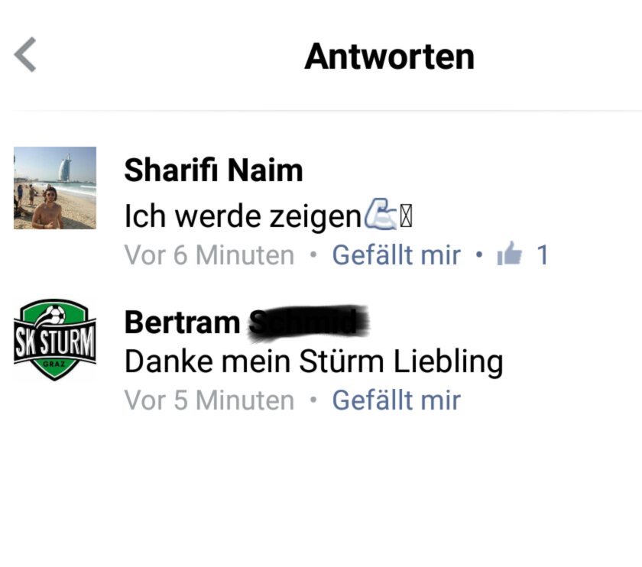Viewport: 642px width, 567px height.
Task: Open Sharifi Naim's beach profile picture
Action: (x=55, y=188)
